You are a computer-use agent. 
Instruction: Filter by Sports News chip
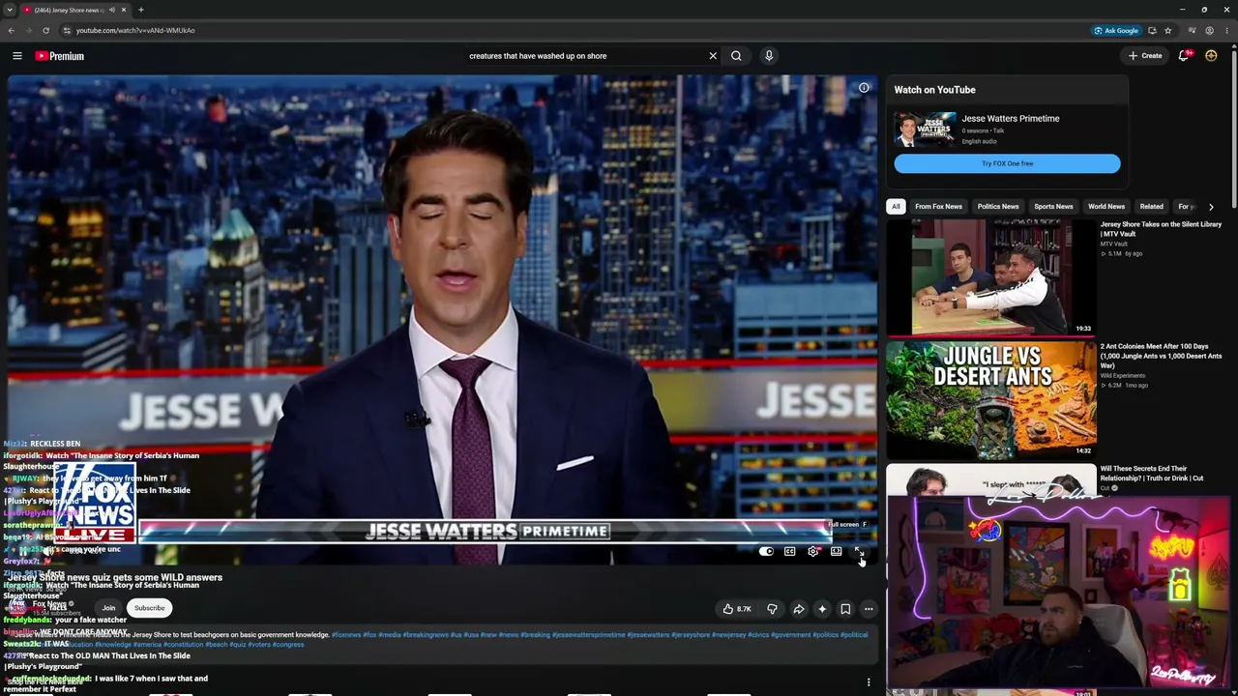point(1053,207)
